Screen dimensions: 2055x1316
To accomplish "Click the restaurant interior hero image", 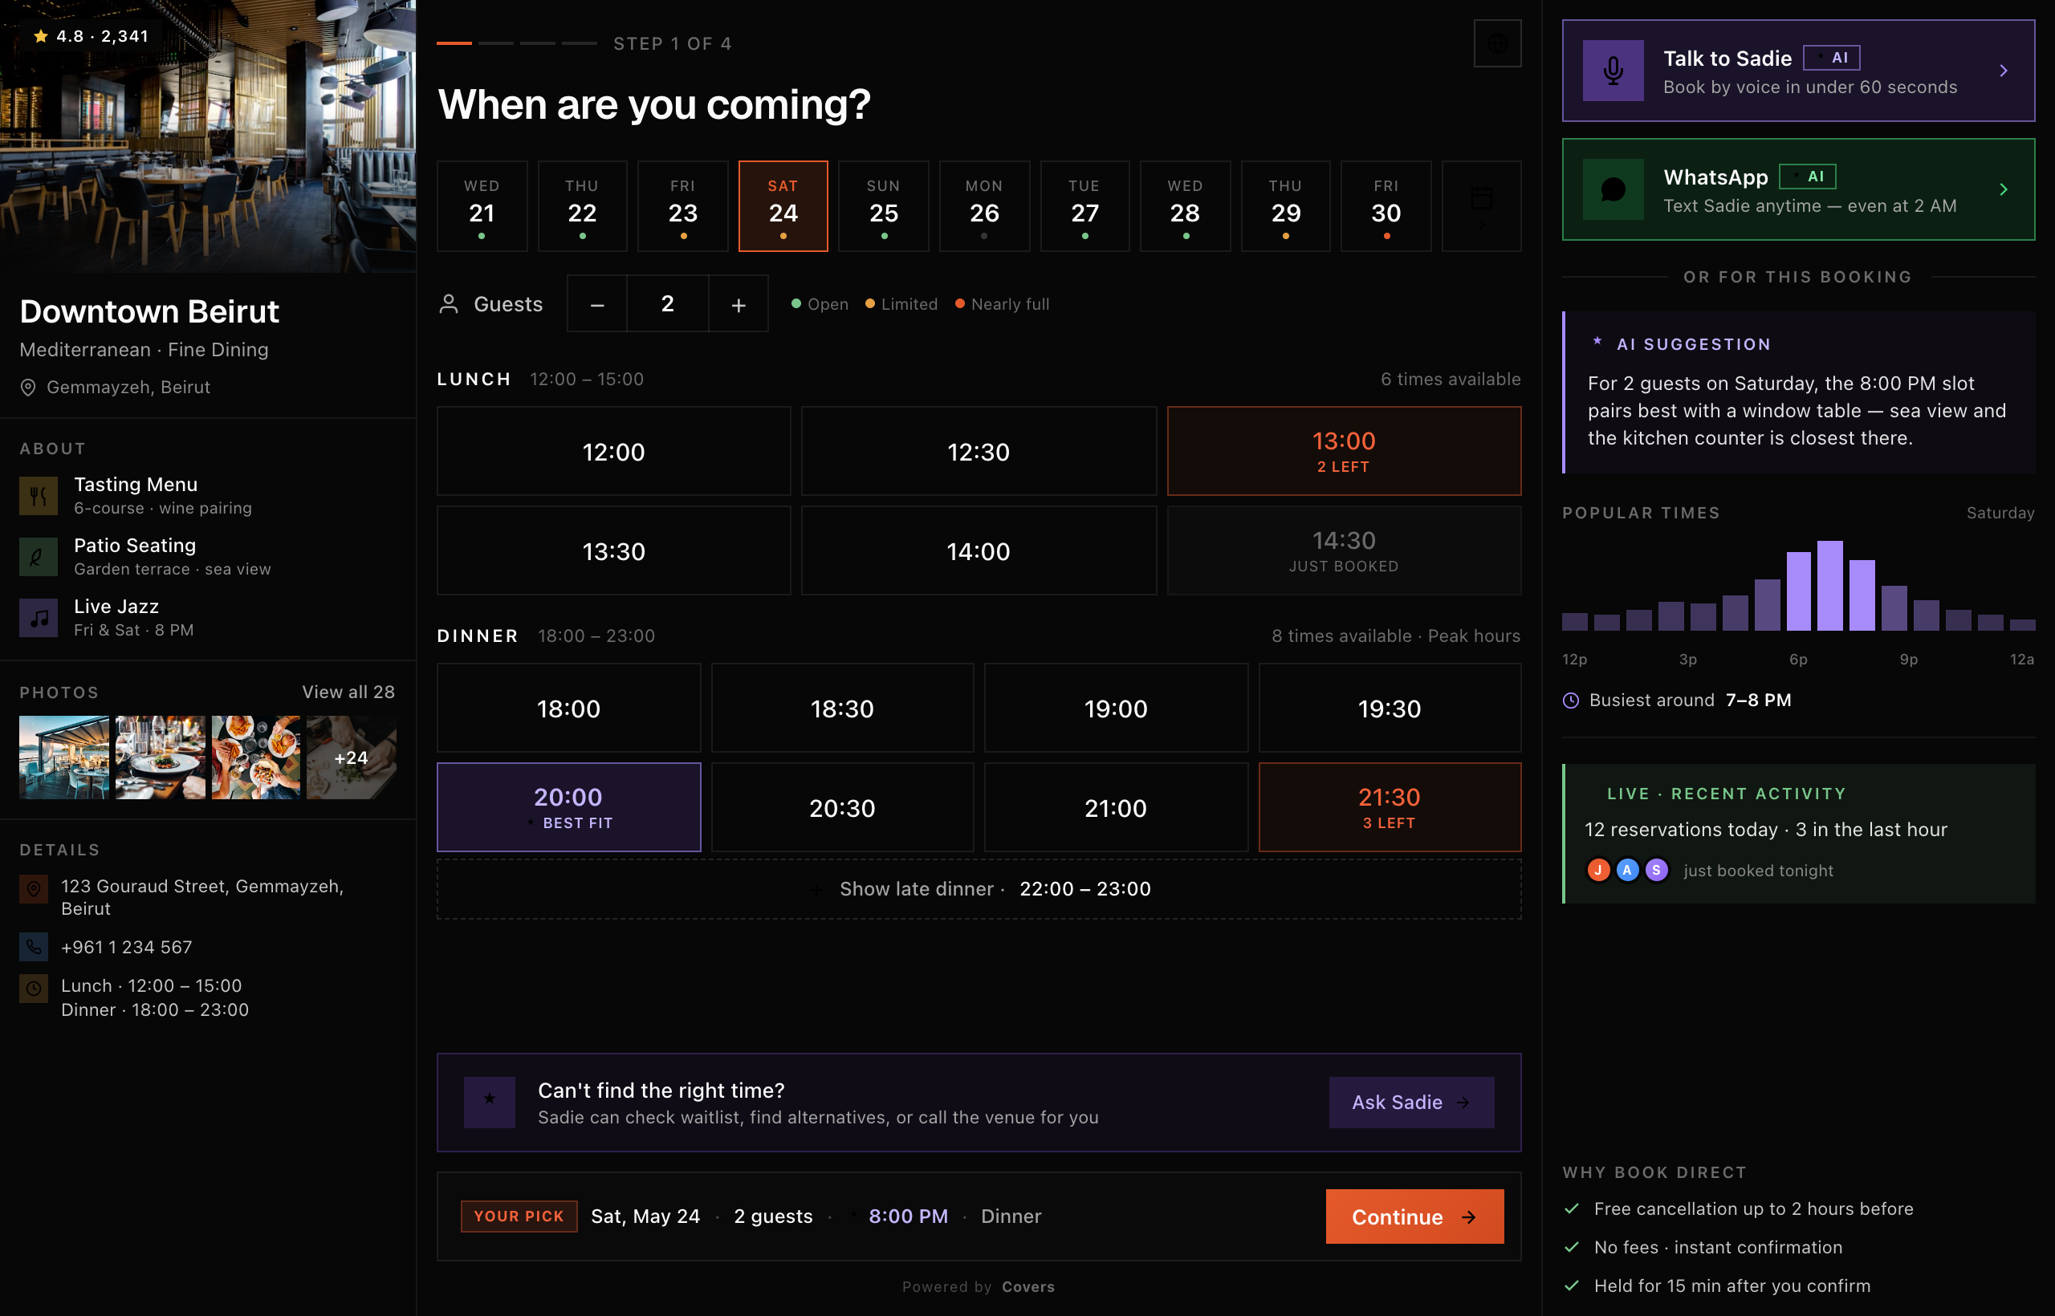I will coord(208,136).
